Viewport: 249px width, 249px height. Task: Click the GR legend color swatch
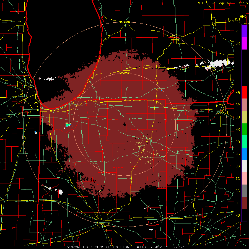(x=244, y=105)
